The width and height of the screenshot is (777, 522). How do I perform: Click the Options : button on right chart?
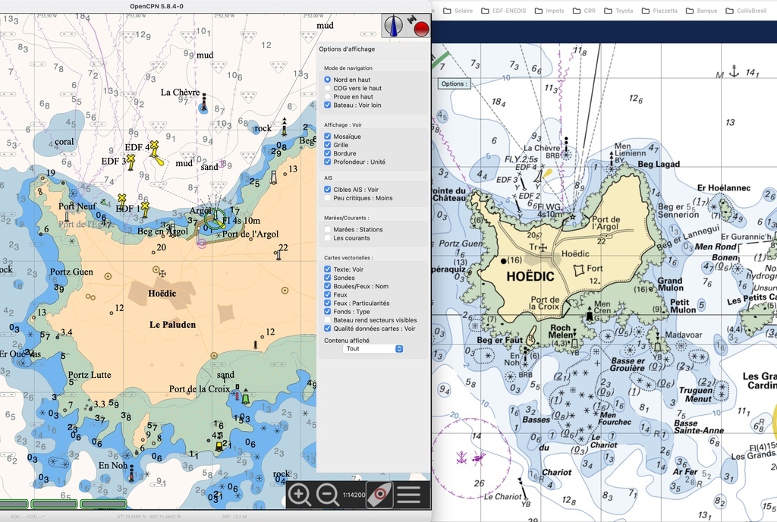pyautogui.click(x=454, y=83)
